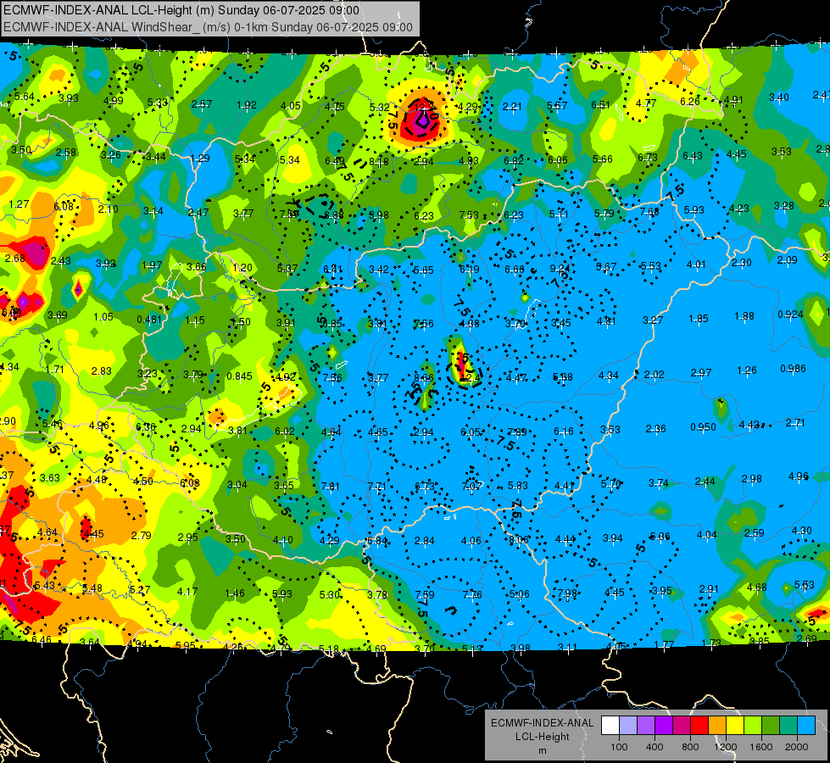Viewport: 830px width, 763px height.
Task: Click the legend tick label 1200
Action: point(726,747)
